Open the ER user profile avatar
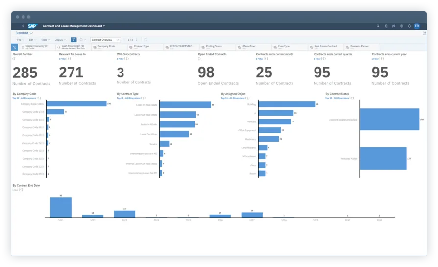 [x=417, y=26]
